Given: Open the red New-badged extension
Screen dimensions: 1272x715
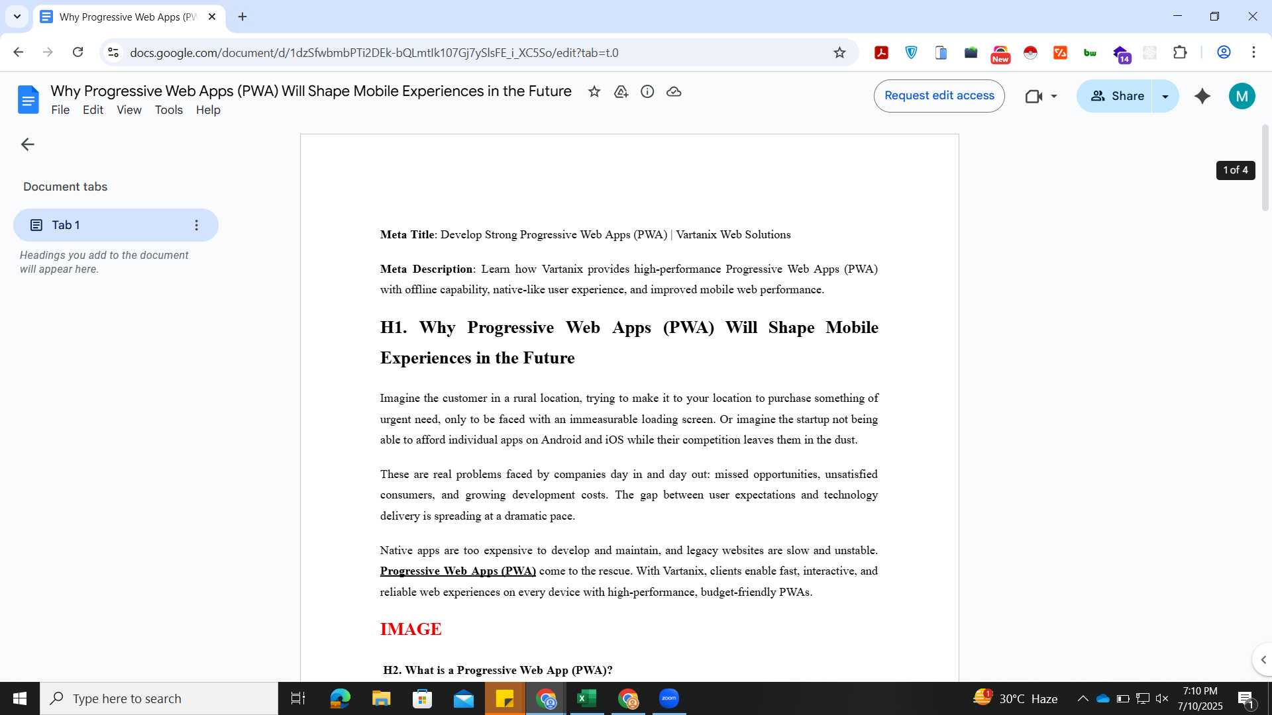Looking at the screenshot, I should 1000,54.
